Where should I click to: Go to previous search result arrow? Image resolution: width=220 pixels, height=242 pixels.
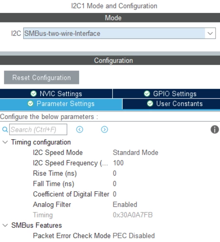[x=80, y=129]
